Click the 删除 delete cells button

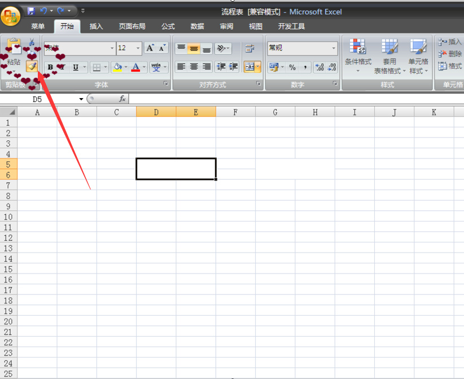point(450,54)
